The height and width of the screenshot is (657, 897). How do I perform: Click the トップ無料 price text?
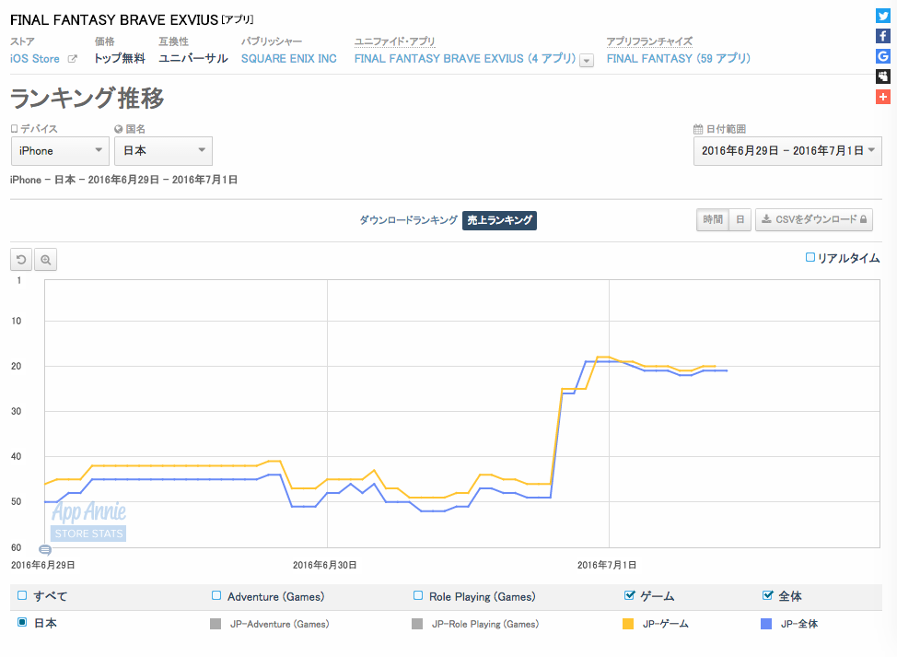(x=120, y=59)
